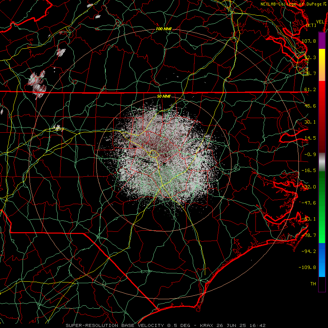Image resolution: width=328 pixels, height=328 pixels.
Task: Click the -109.8 velocity scale value
Action: click(308, 268)
